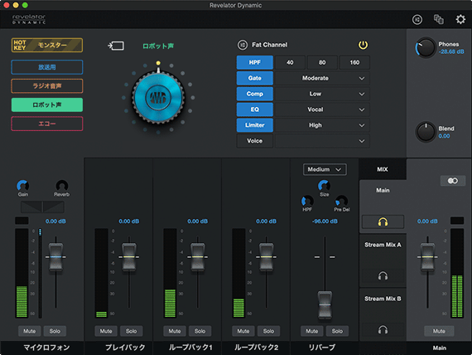Solo the ループバック2 channel
Viewport: 472px width, 355px height.
coord(268,331)
